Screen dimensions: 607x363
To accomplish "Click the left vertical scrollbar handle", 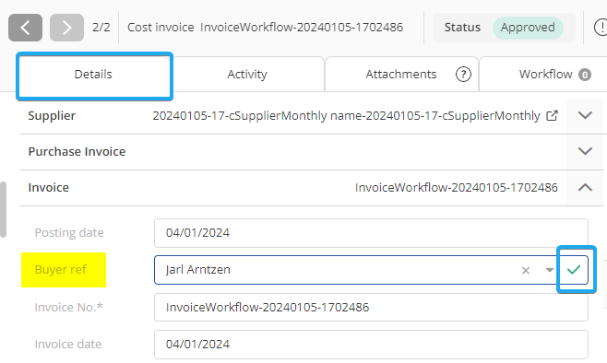I will point(3,209).
